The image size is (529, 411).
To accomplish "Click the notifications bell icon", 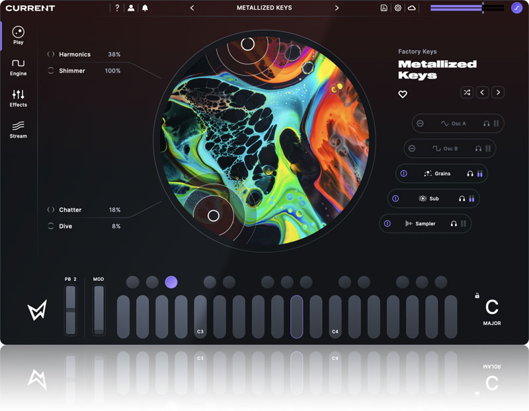I will click(x=145, y=8).
